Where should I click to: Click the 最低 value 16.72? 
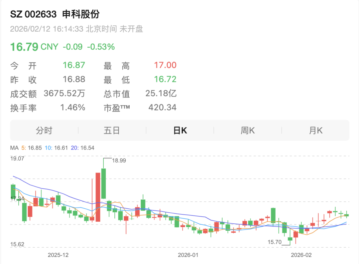click(165, 79)
